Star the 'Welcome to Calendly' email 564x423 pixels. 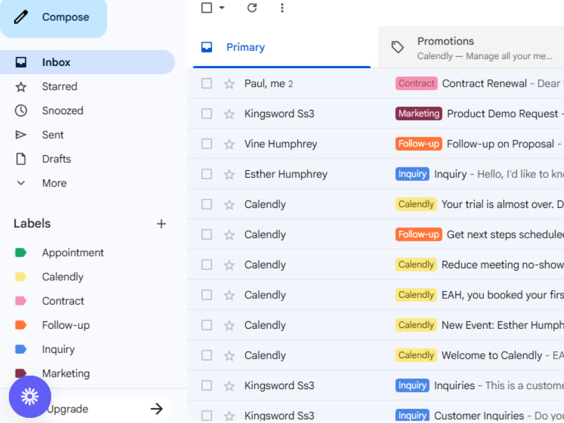[229, 356]
